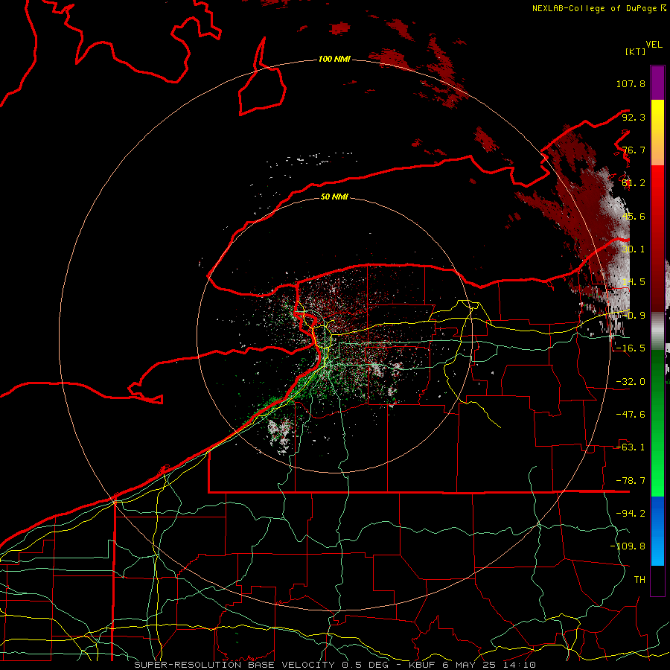Click the [KT] units label
Image resolution: width=670 pixels, height=670 pixels.
click(636, 51)
